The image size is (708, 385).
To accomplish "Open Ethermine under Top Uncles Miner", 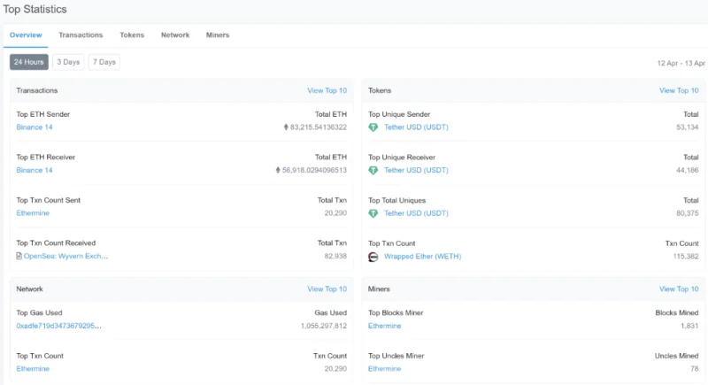I will tap(385, 369).
